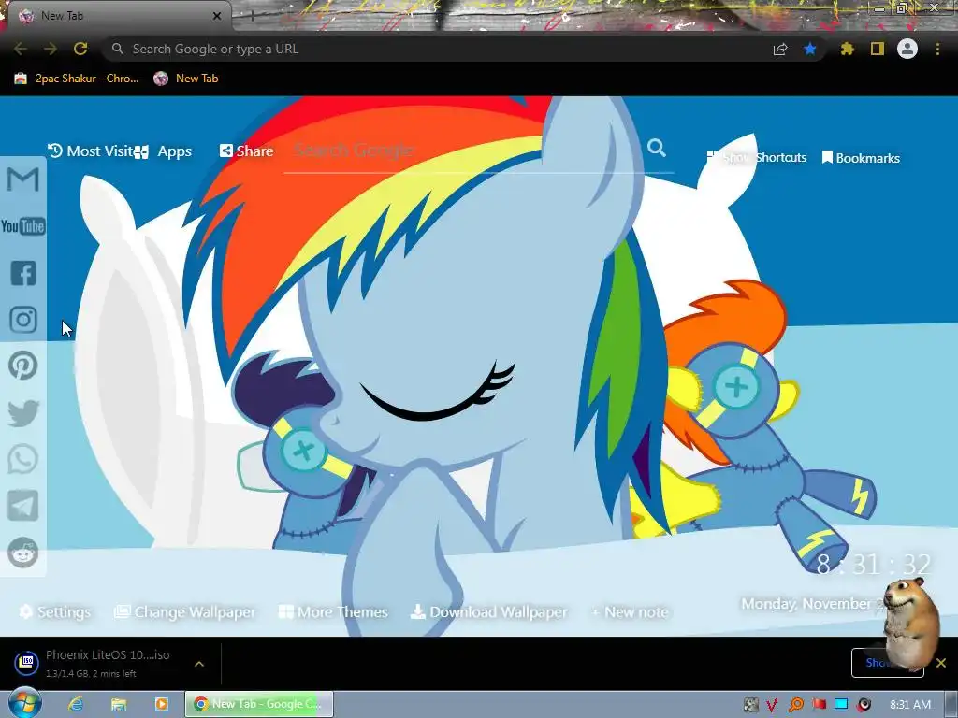
Task: Click the Chrome New Tab taskbar button
Action: 259,704
